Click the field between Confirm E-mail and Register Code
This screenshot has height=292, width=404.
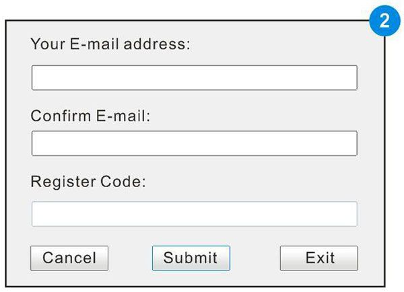194,143
